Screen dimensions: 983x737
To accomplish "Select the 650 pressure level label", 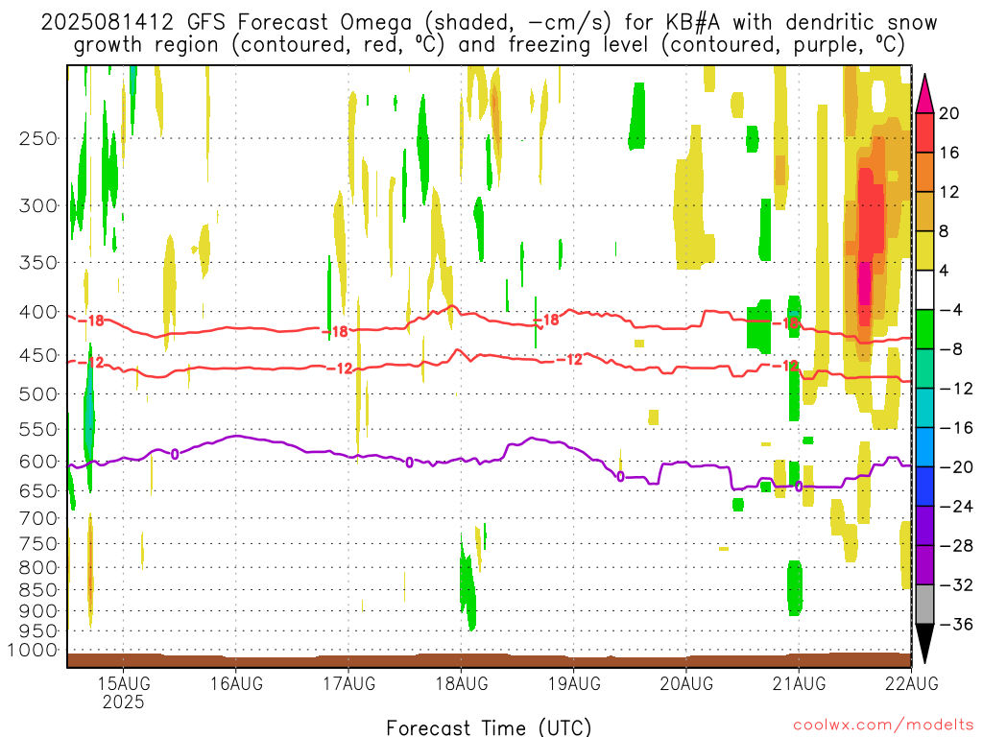I will coord(38,491).
